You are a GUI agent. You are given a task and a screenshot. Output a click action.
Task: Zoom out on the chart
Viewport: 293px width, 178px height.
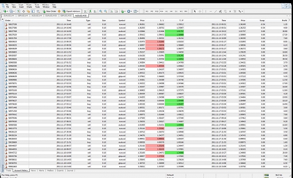(105, 11)
